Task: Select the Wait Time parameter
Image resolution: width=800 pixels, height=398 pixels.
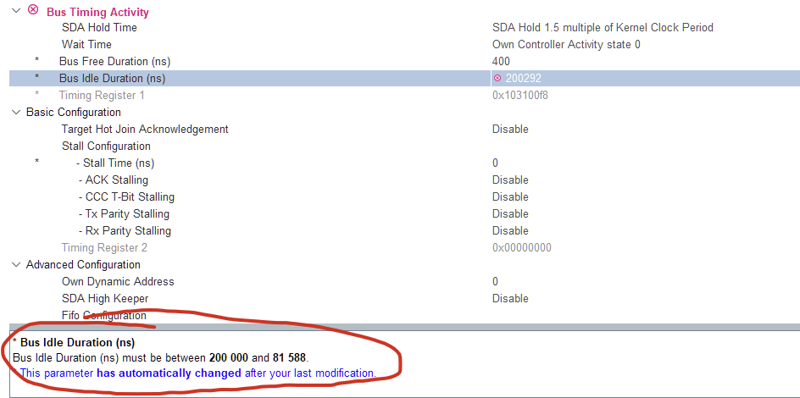Action: (x=86, y=44)
